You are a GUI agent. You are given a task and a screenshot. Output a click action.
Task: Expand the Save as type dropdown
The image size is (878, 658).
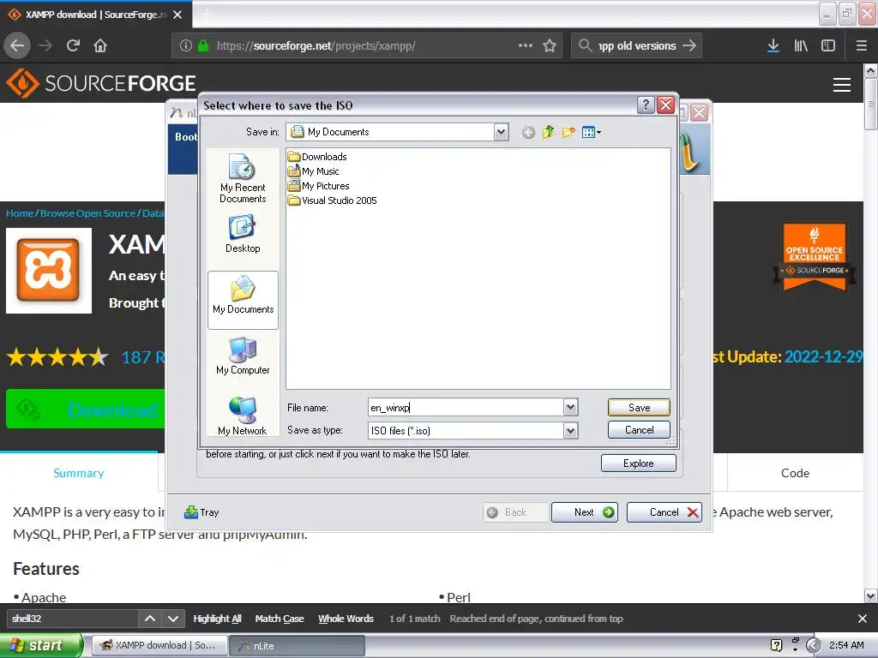570,430
